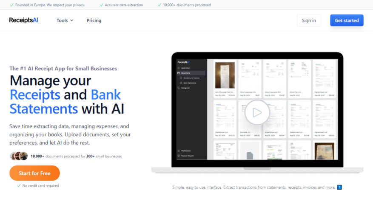Click the 'Save time extracting data' paragraph

coord(70,134)
